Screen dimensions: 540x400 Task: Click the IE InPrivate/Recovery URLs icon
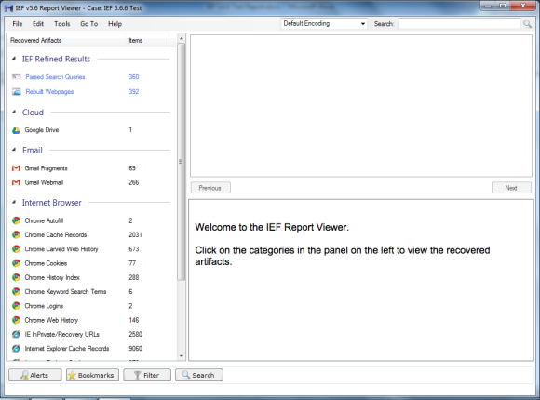[x=16, y=334]
